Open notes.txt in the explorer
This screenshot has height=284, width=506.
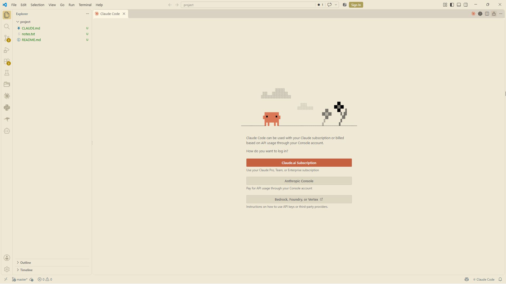(x=52, y=34)
